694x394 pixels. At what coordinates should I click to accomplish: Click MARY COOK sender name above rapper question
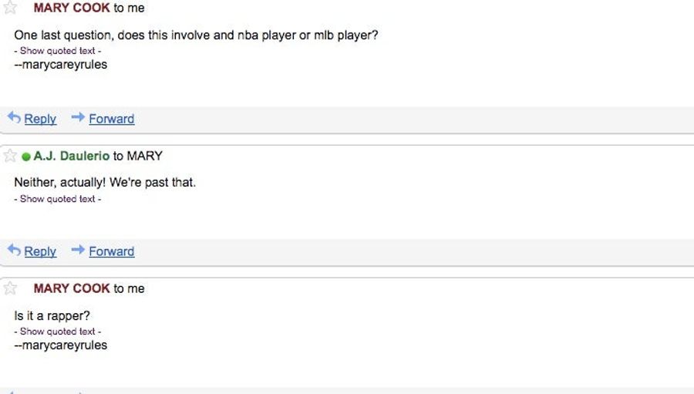coord(72,288)
